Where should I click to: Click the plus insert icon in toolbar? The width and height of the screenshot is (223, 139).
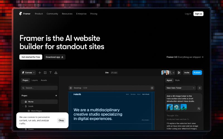click(x=40, y=73)
